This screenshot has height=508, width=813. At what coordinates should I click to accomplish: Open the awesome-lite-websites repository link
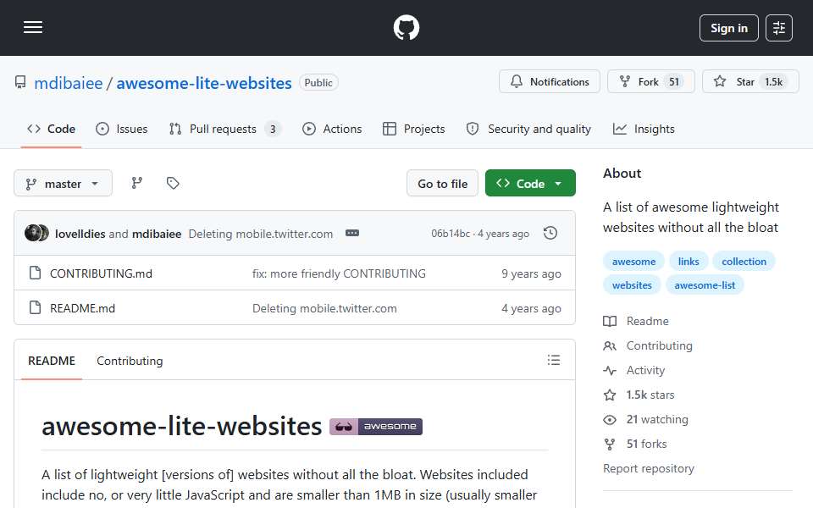(x=204, y=83)
